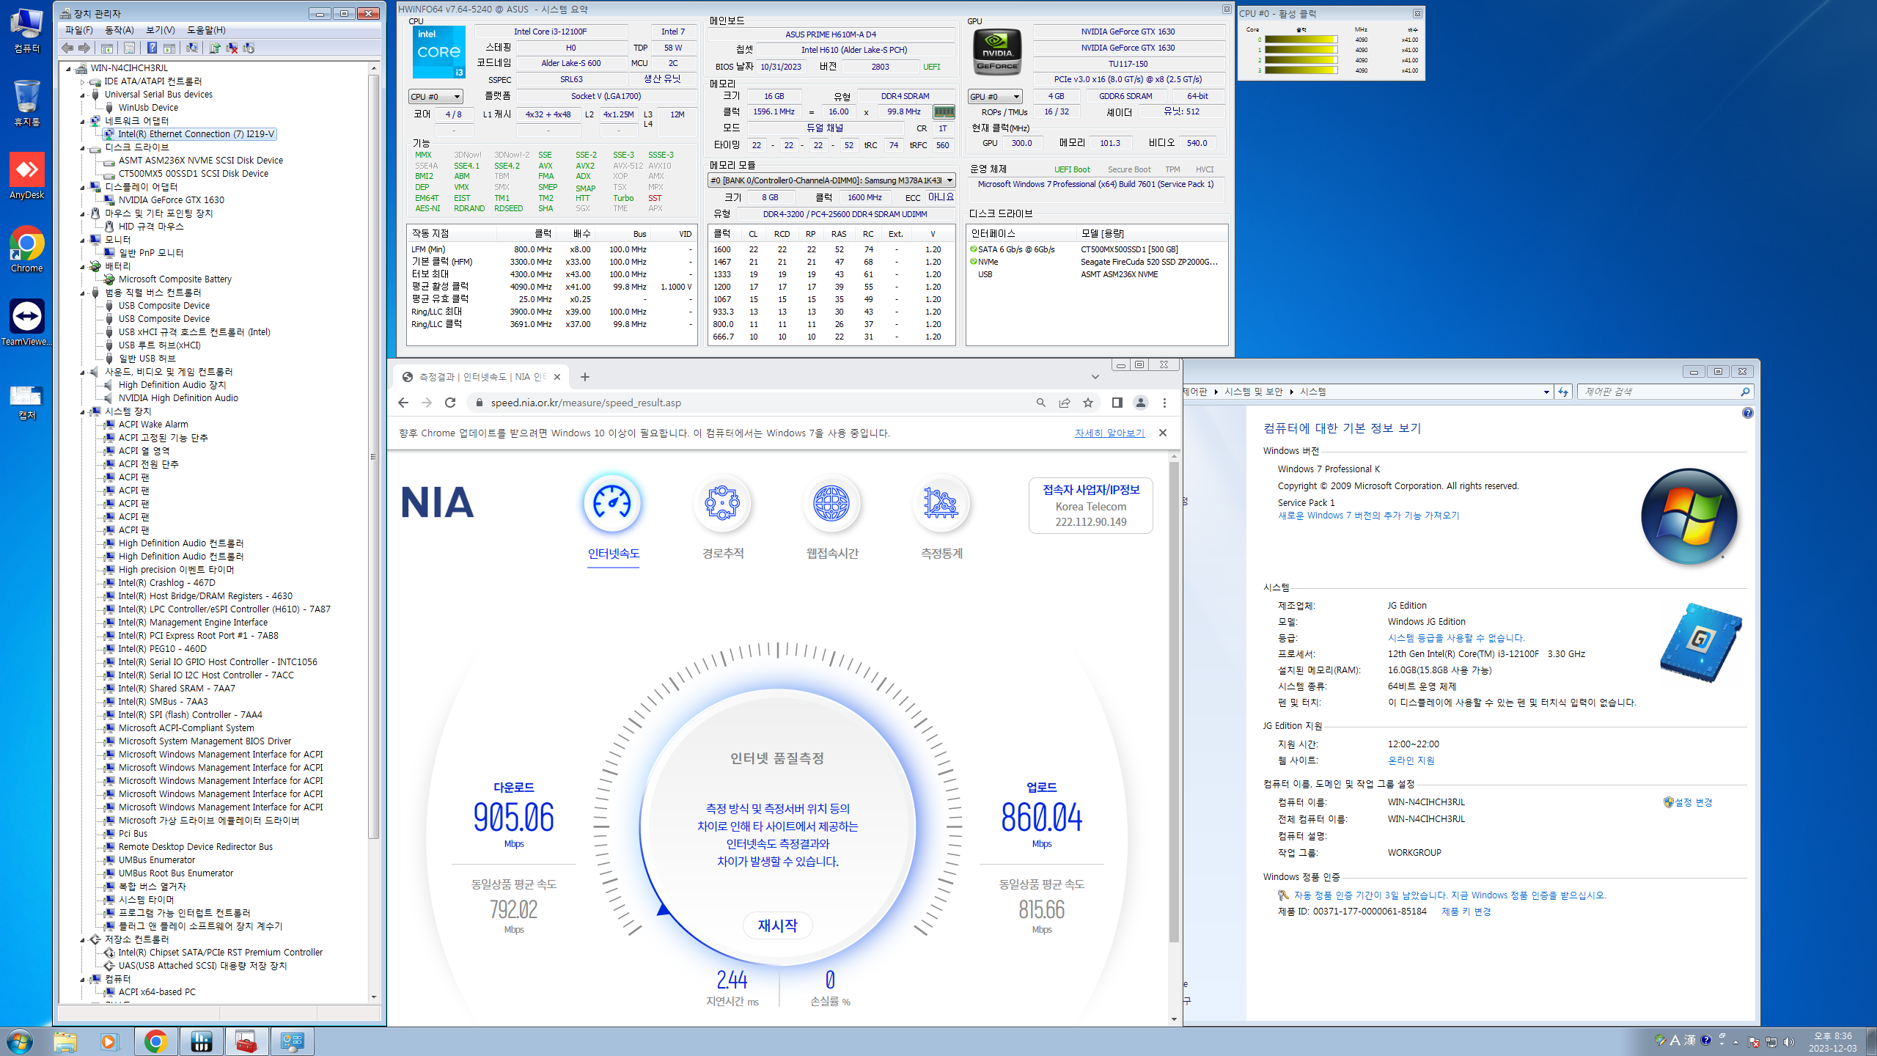Screen dimensions: 1877x1056
Task: Collapse Universal Serial Bus devices node
Action: pos(83,95)
